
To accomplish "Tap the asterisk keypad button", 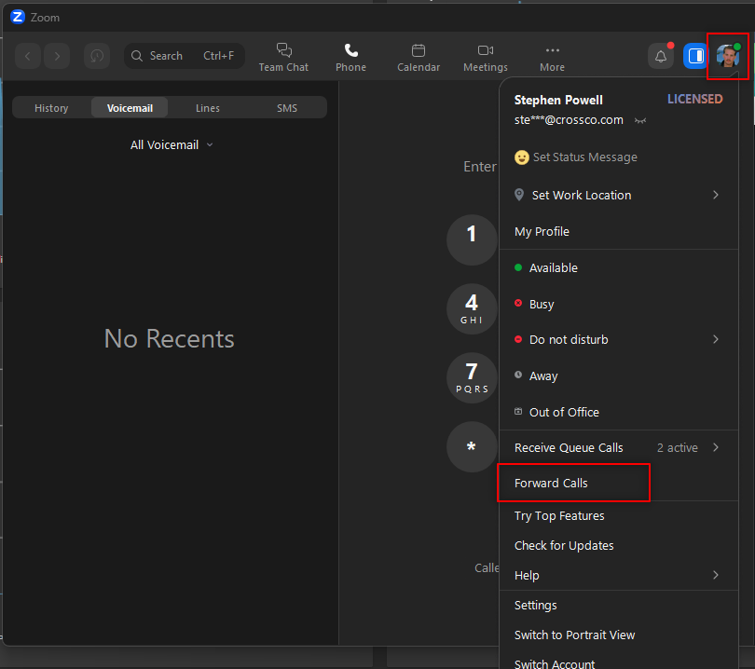I will pyautogui.click(x=472, y=446).
